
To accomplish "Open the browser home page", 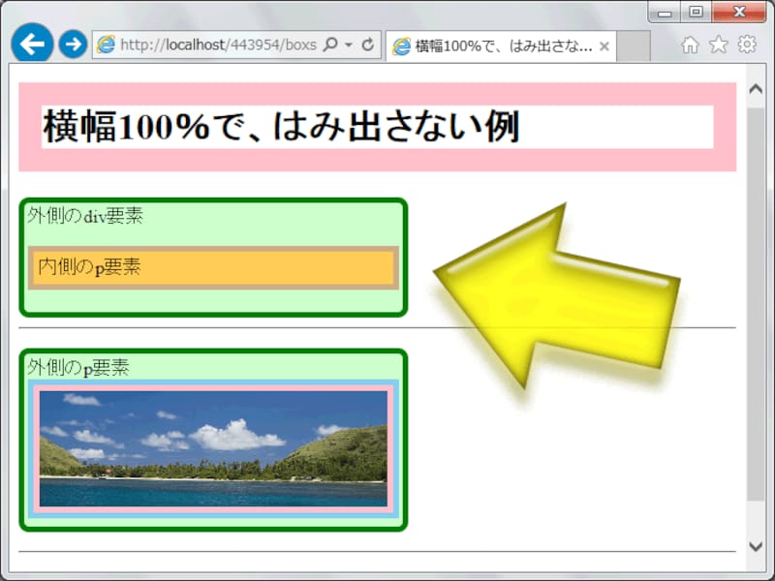I will tap(689, 44).
